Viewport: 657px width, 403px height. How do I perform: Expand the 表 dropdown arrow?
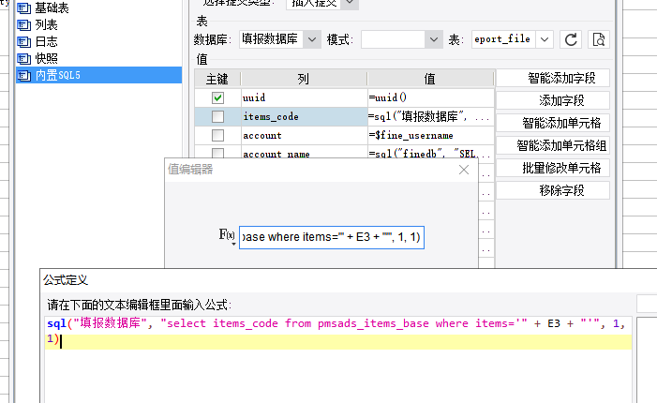point(545,39)
